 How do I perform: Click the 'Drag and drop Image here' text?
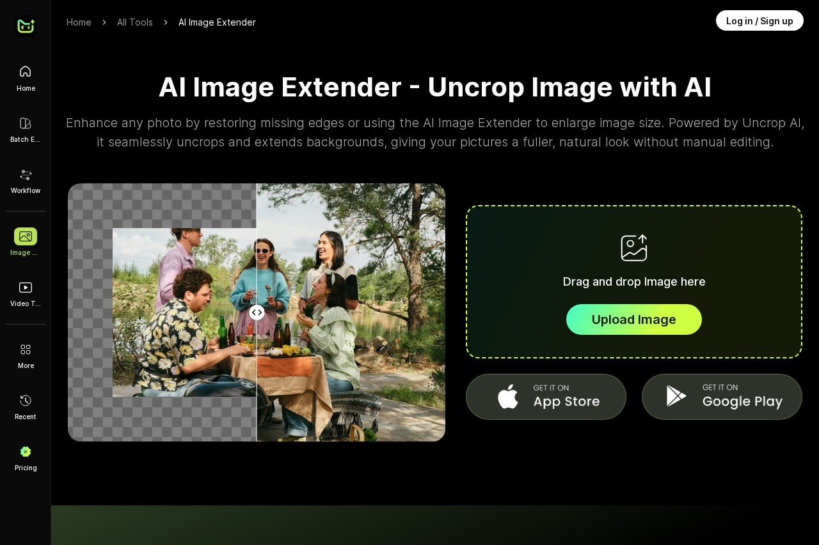[x=634, y=282]
